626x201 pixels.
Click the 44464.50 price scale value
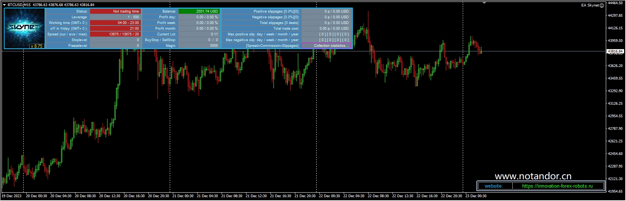coord(615,3)
